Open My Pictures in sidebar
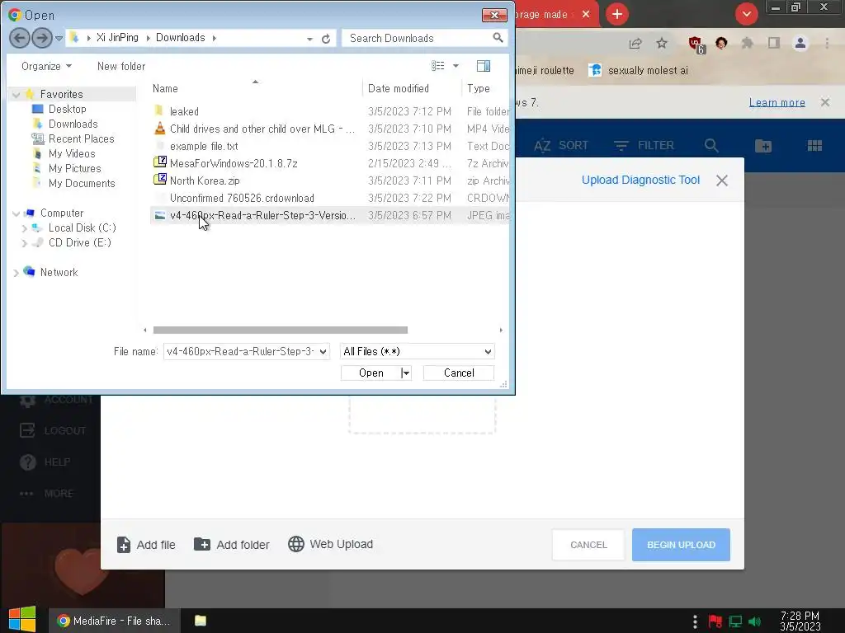 (x=75, y=168)
